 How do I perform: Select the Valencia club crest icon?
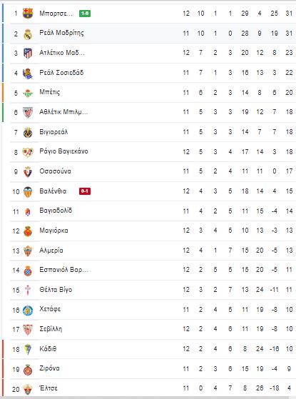(28, 192)
